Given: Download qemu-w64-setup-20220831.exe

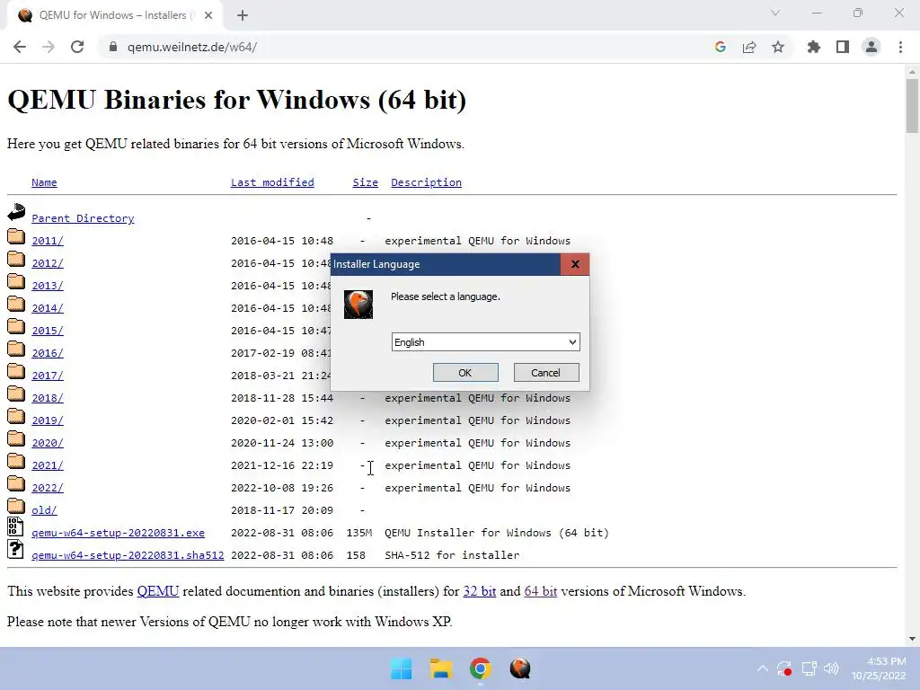Looking at the screenshot, I should click(x=118, y=533).
